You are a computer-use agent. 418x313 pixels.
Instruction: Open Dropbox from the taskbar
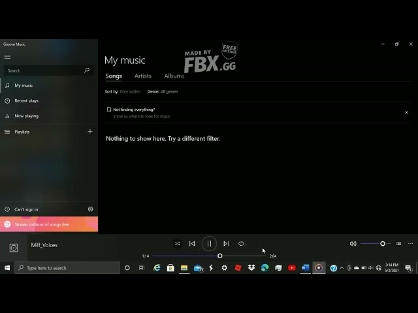click(251, 268)
